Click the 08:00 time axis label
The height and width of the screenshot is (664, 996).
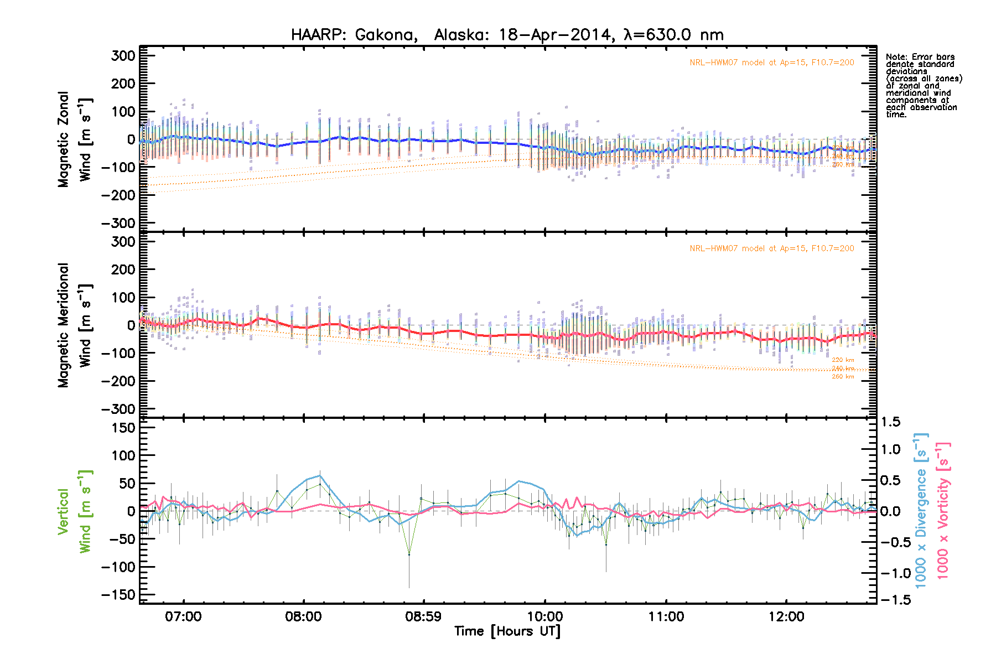click(x=303, y=616)
